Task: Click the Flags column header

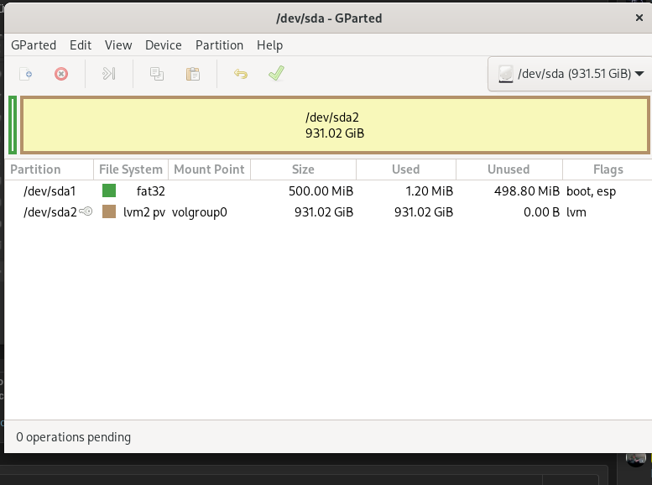Action: [x=608, y=169]
